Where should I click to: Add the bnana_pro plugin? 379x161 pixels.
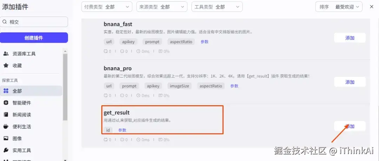pyautogui.click(x=350, y=82)
